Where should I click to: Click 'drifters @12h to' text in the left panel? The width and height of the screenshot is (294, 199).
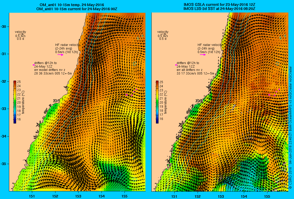pyautogui.click(x=45, y=63)
